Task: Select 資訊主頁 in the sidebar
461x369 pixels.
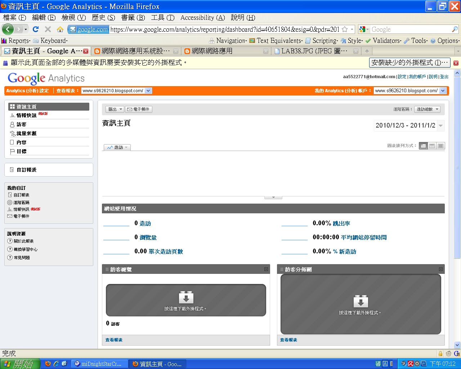Action: [49, 107]
